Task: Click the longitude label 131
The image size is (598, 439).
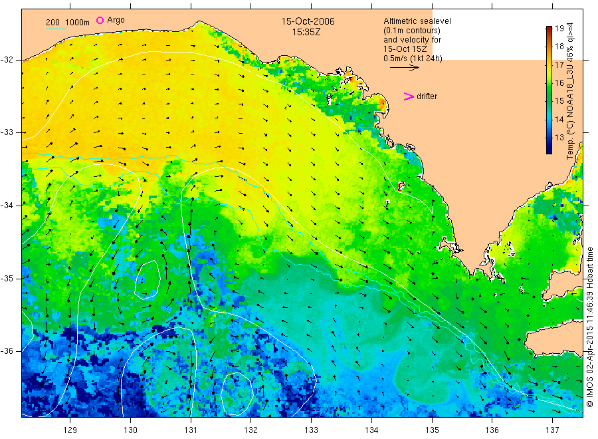Action: coord(191,430)
